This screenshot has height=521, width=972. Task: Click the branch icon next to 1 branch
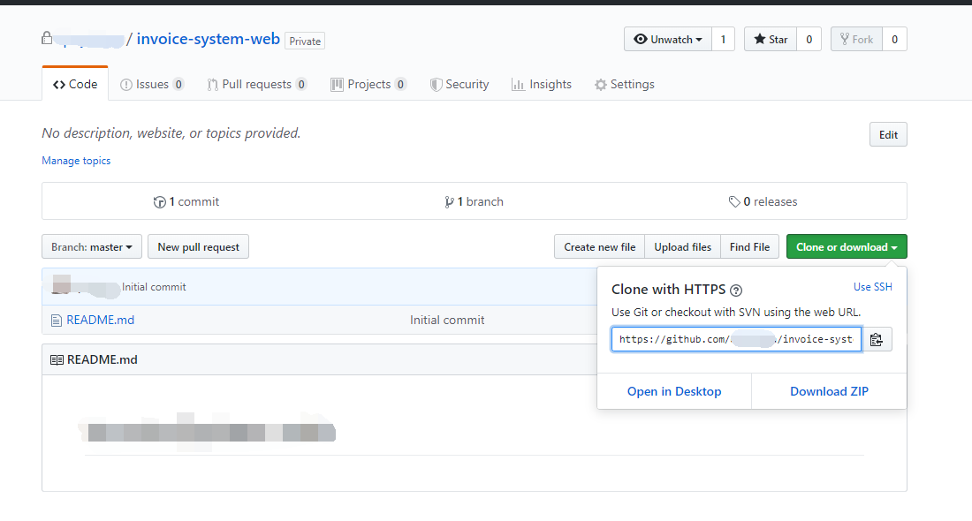coord(449,202)
